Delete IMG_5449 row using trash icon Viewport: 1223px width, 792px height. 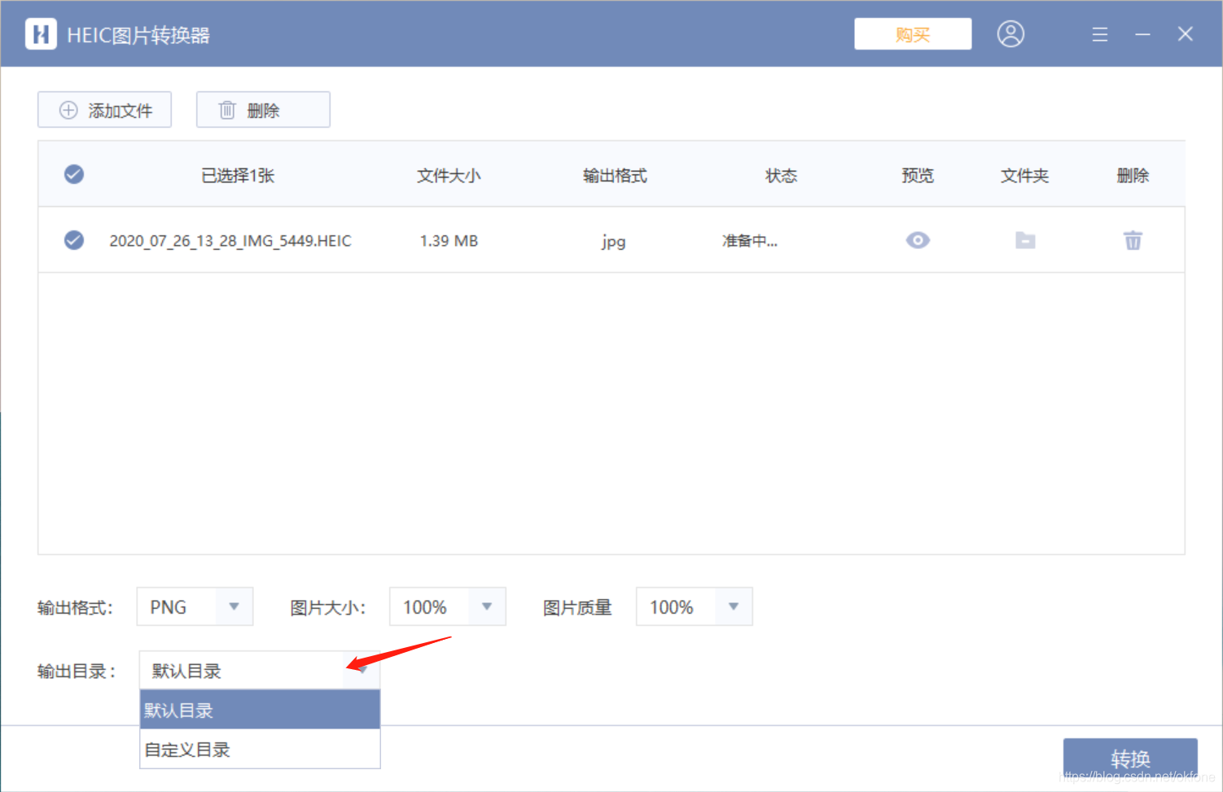pyautogui.click(x=1133, y=240)
